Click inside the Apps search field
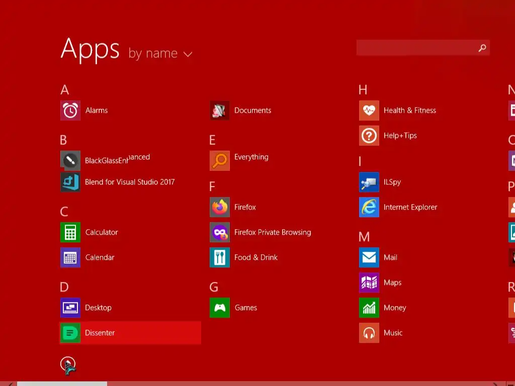The height and width of the screenshot is (386, 515). coord(423,48)
